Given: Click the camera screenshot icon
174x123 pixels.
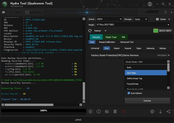Looking at the screenshot, I should click(x=107, y=112).
